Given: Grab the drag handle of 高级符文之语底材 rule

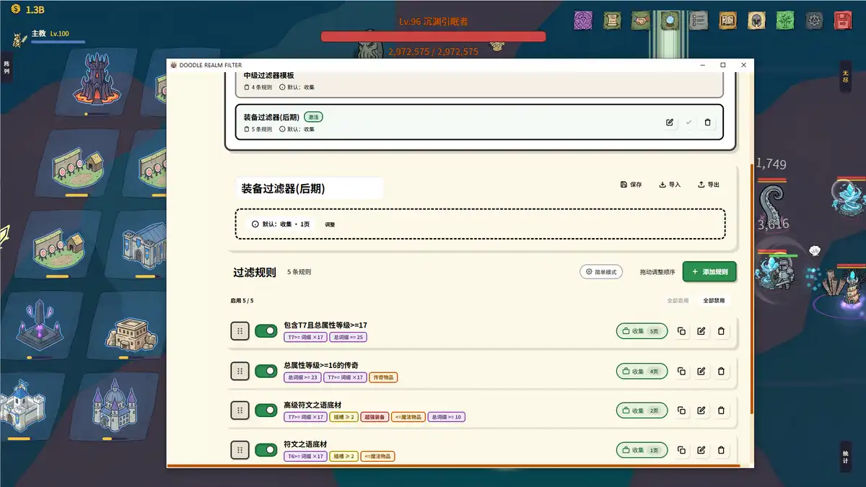Looking at the screenshot, I should [240, 411].
